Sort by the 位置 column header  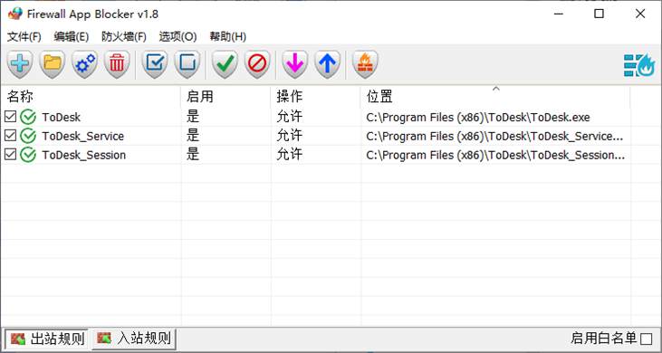coord(495,97)
